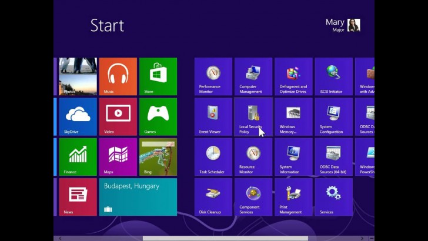
Task: Open the Photos tile
Action: (78, 76)
